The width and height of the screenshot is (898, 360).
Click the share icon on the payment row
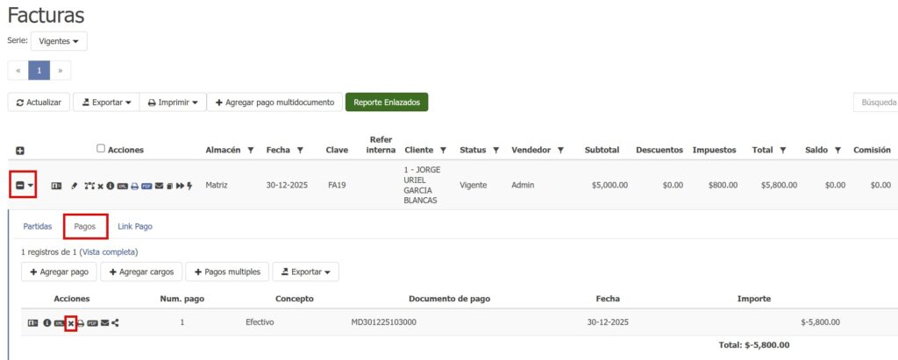tap(116, 322)
